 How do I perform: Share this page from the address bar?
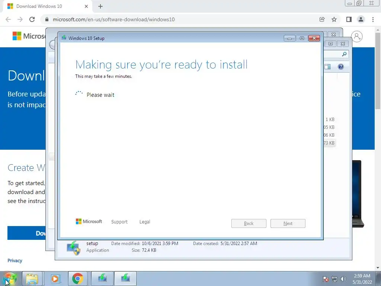click(322, 19)
